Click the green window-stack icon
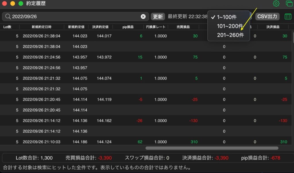The height and width of the screenshot is (173, 294). pyautogui.click(x=289, y=3)
